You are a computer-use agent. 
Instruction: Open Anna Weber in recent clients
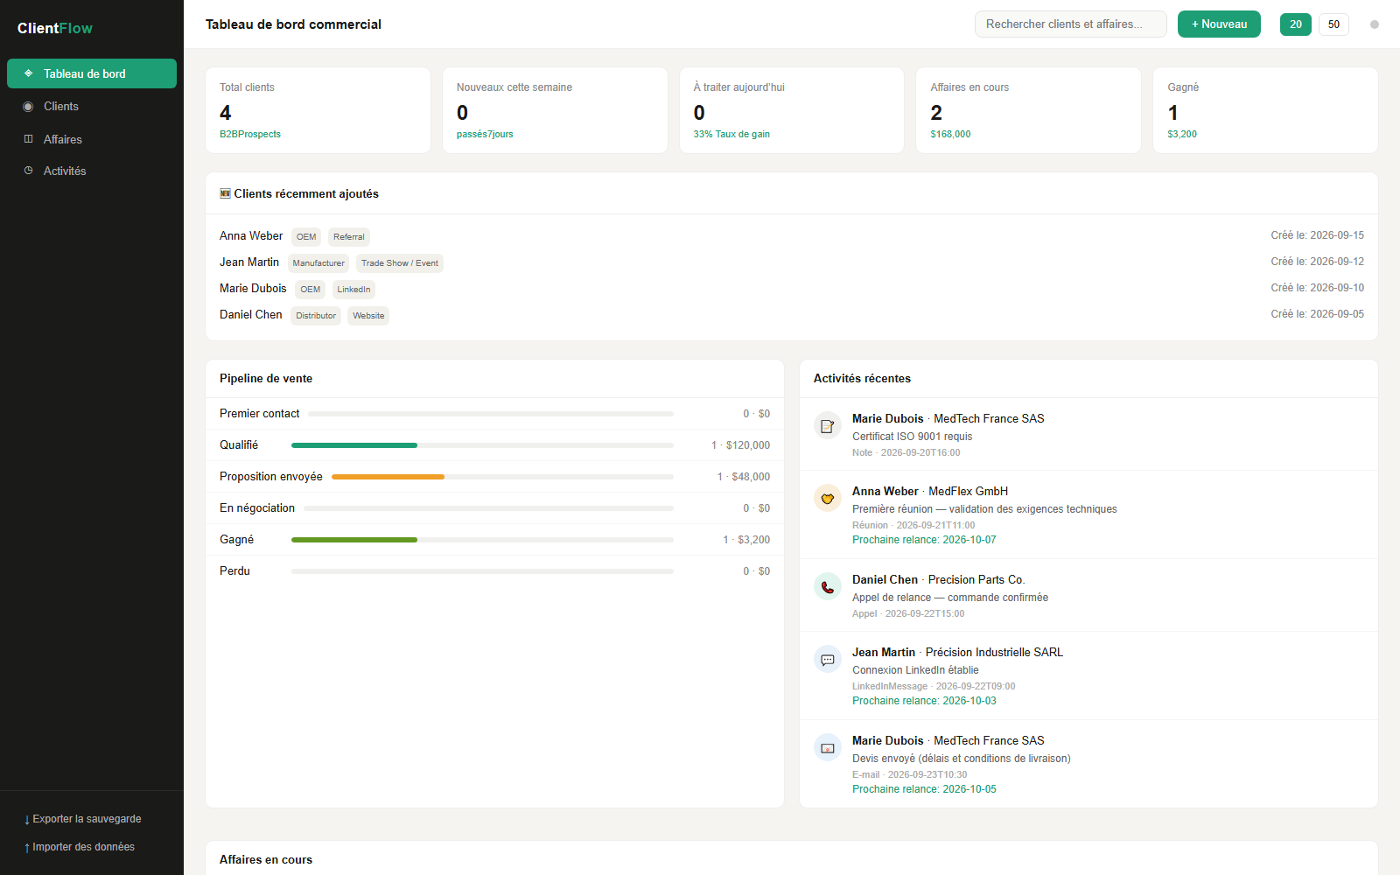[251, 236]
